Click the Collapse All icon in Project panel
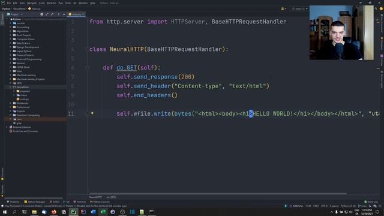The width and height of the screenshot is (384, 216). pos(52,14)
